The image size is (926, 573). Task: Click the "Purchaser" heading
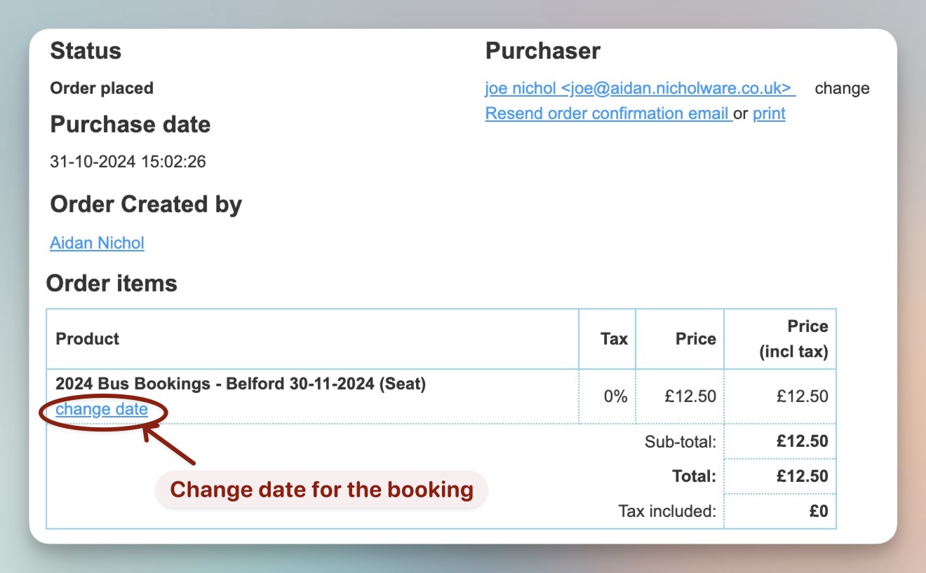(542, 51)
